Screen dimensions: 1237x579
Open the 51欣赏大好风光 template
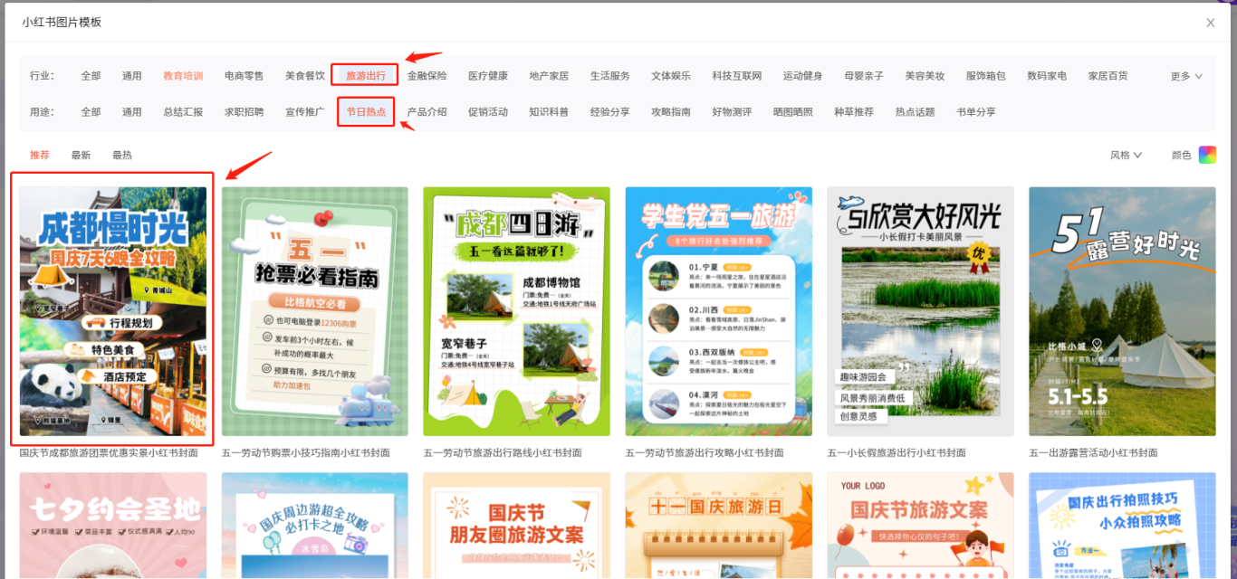point(920,311)
